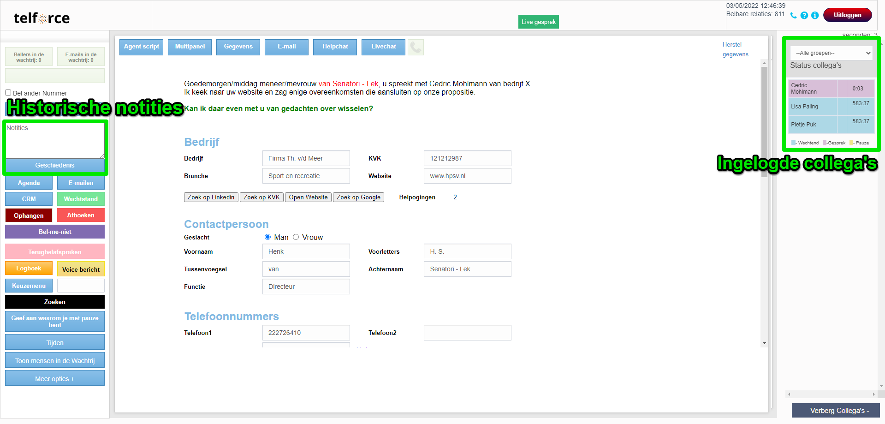Click the blue phone icon beside Belbare relaties

(793, 15)
